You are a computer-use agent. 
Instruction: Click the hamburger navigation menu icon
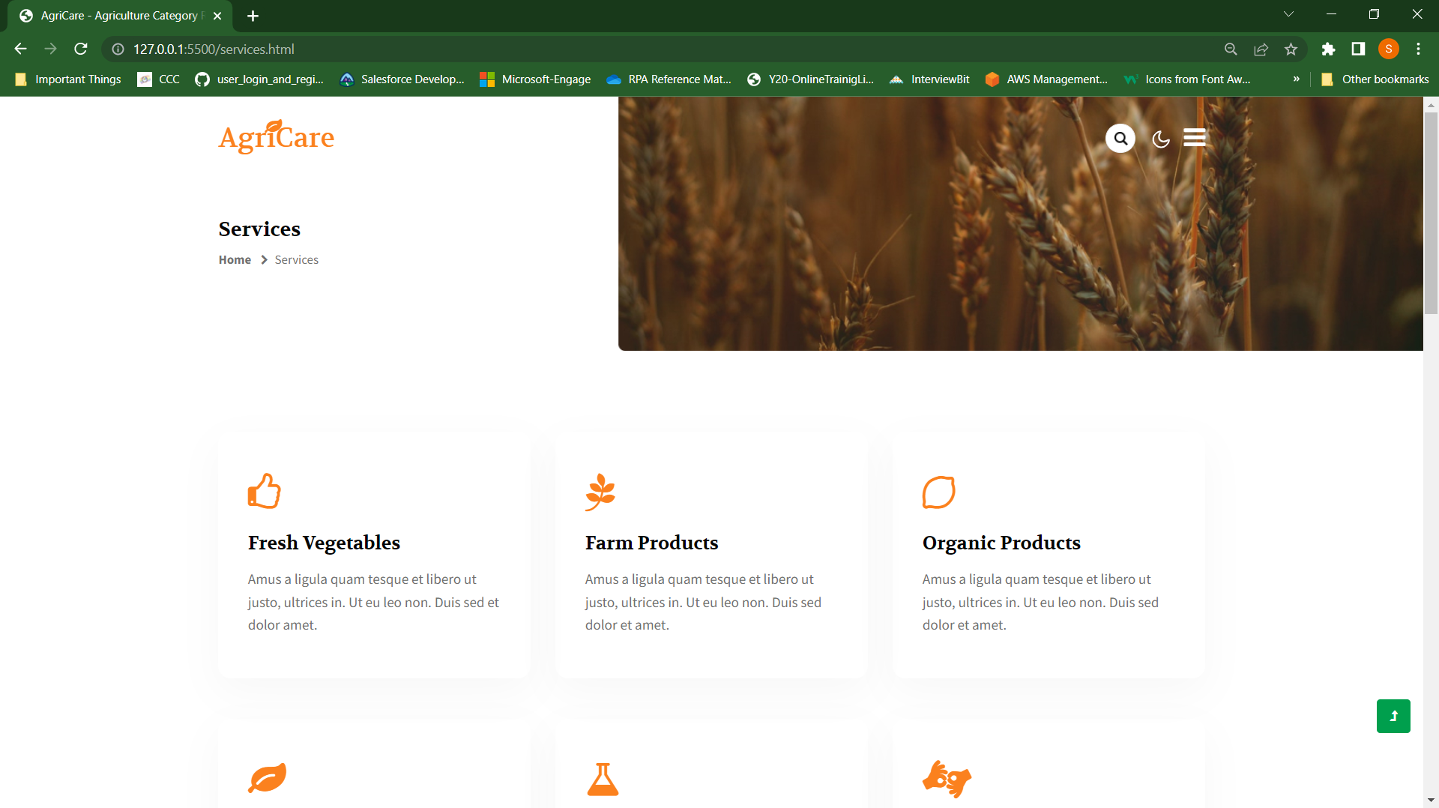click(x=1194, y=138)
